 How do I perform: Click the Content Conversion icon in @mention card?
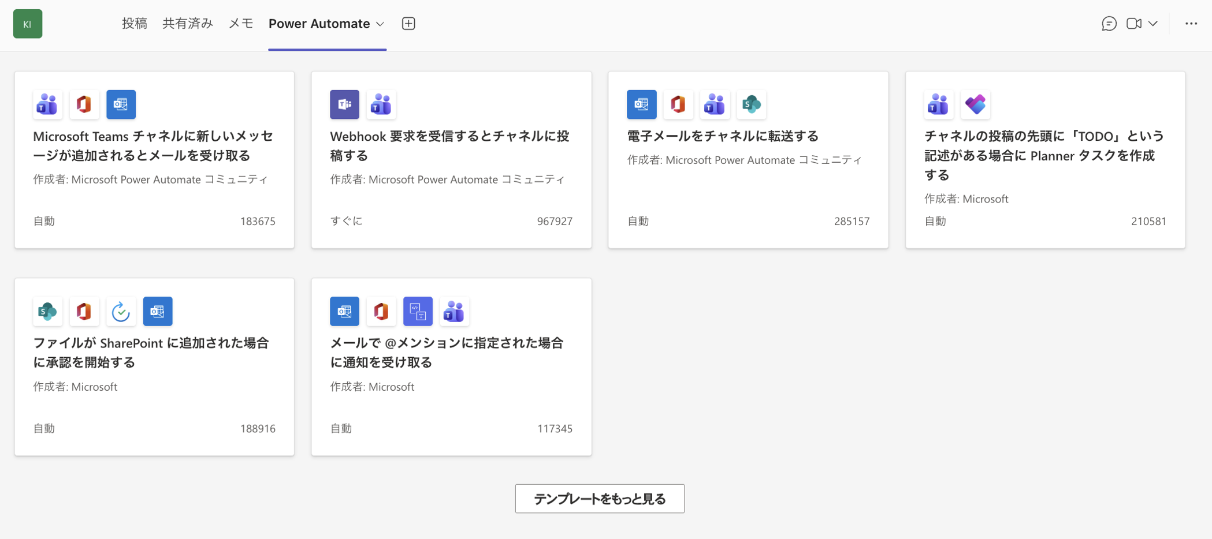point(418,312)
